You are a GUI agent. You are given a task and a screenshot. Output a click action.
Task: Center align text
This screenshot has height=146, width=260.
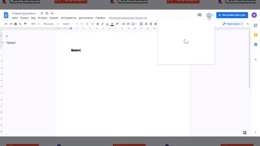click(x=146, y=24)
